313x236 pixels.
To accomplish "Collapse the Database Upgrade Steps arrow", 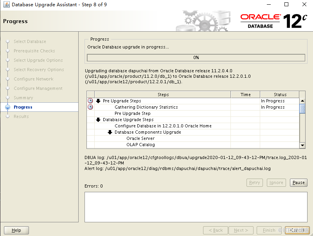I will (98, 120).
